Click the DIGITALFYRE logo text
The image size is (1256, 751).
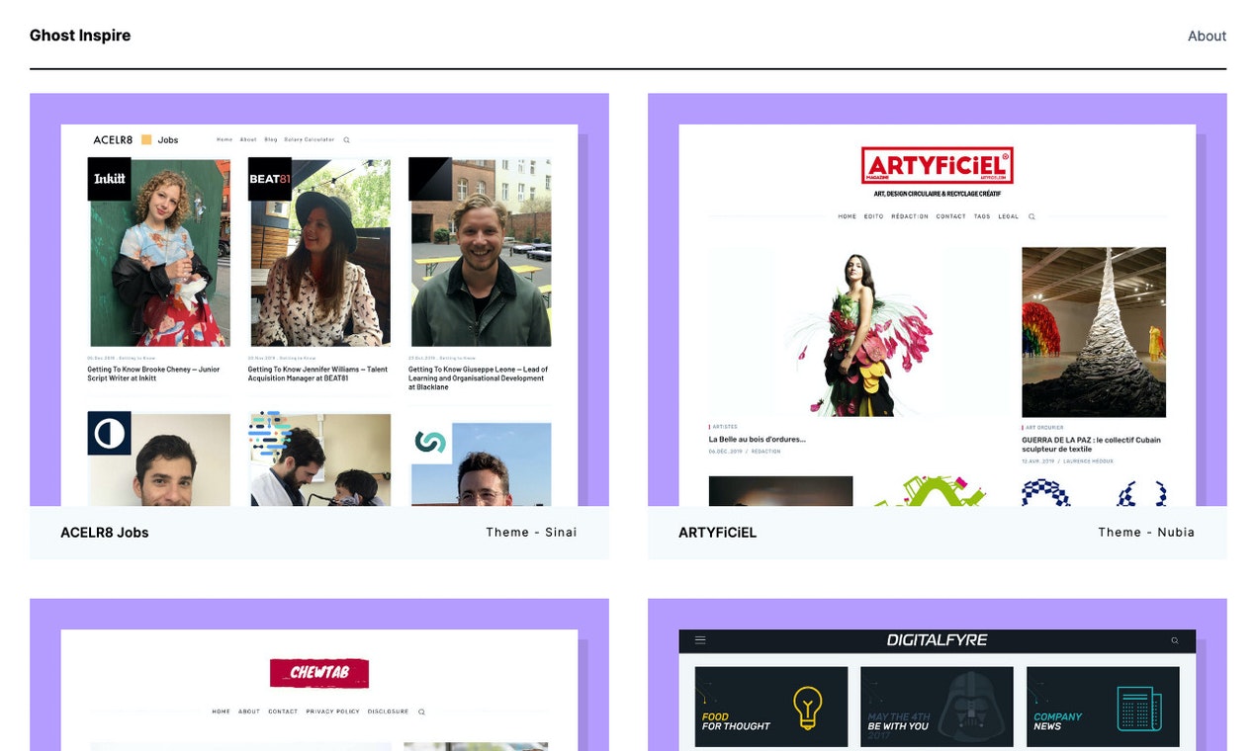[x=937, y=640]
